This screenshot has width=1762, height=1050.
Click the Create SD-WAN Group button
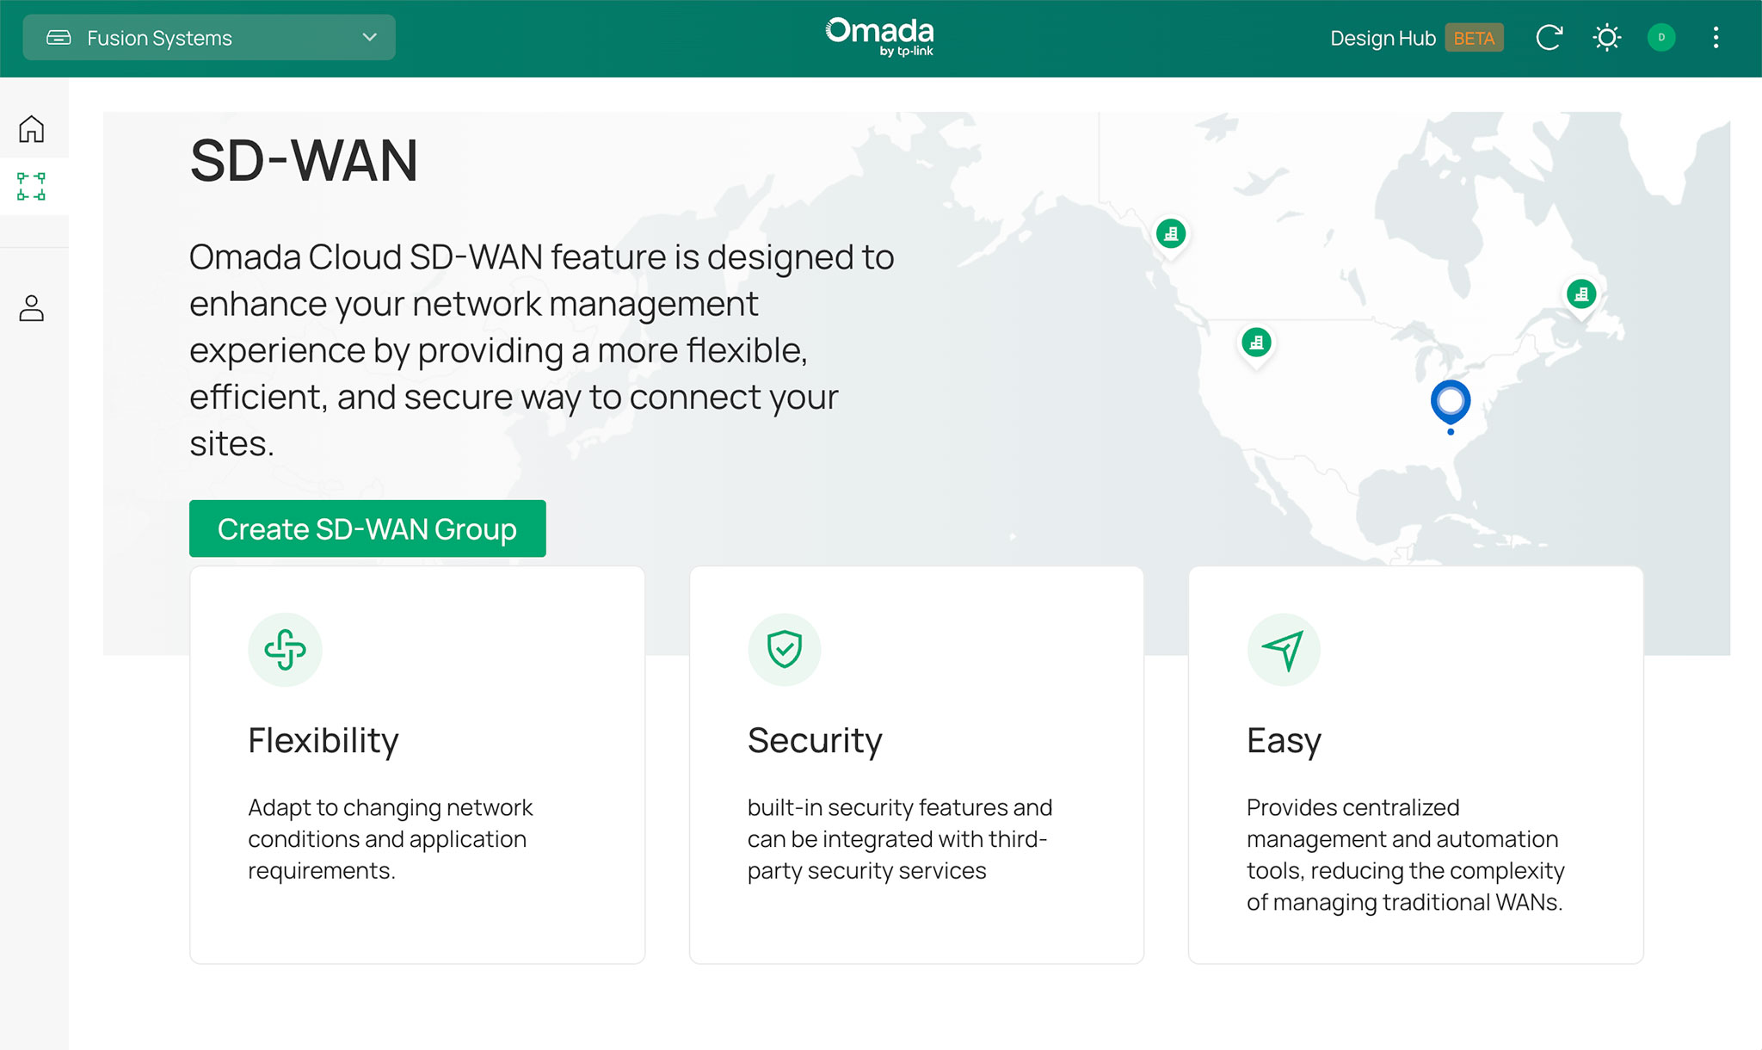pos(367,528)
